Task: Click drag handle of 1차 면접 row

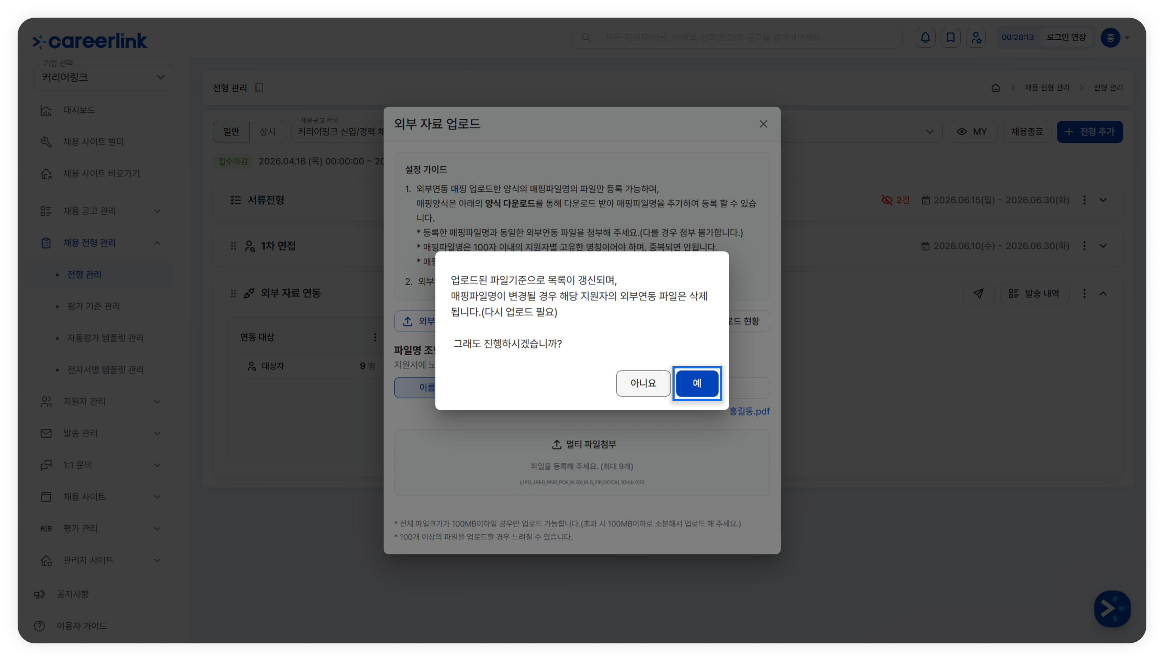Action: pyautogui.click(x=233, y=246)
